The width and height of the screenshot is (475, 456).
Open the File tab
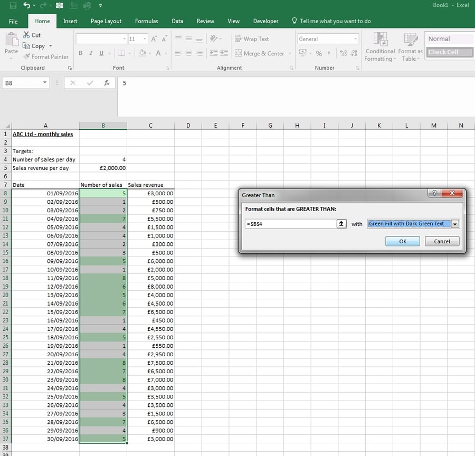13,21
